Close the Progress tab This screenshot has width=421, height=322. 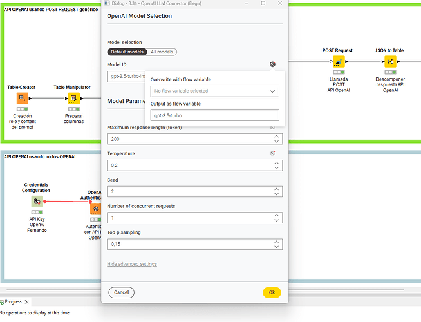[x=26, y=302]
